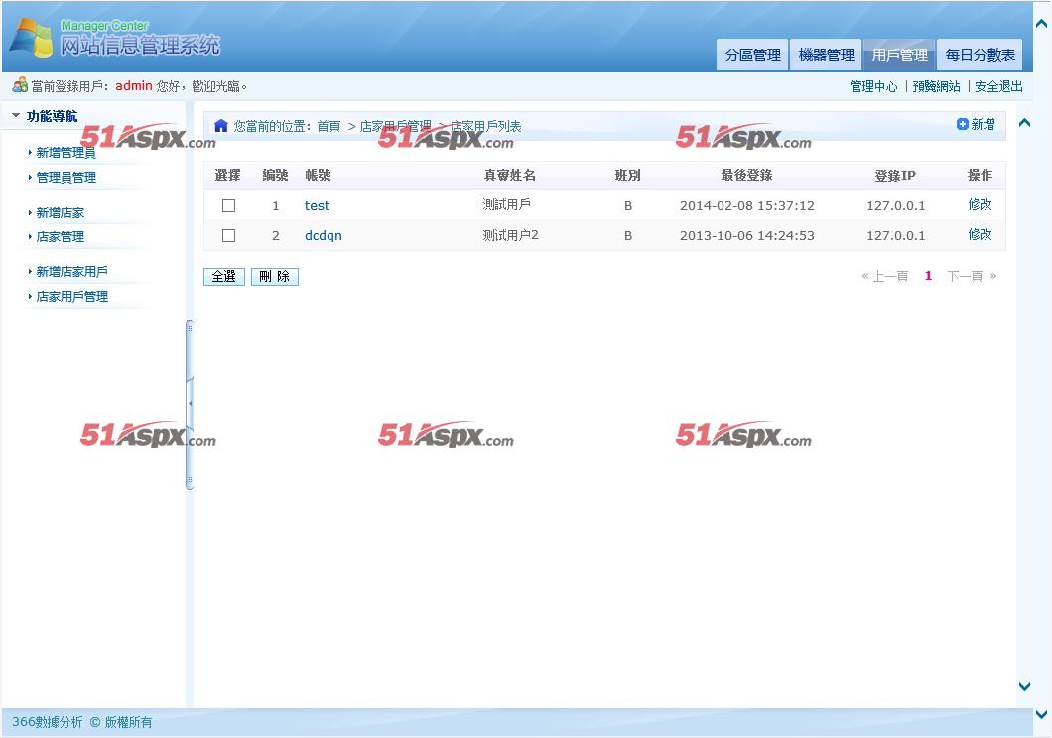This screenshot has height=738, width=1052.
Task: Click the 真實姓名 column header
Action: [509, 175]
